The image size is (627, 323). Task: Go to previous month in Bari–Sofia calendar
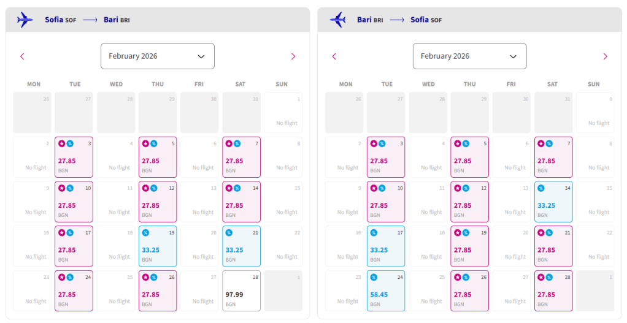pos(334,56)
